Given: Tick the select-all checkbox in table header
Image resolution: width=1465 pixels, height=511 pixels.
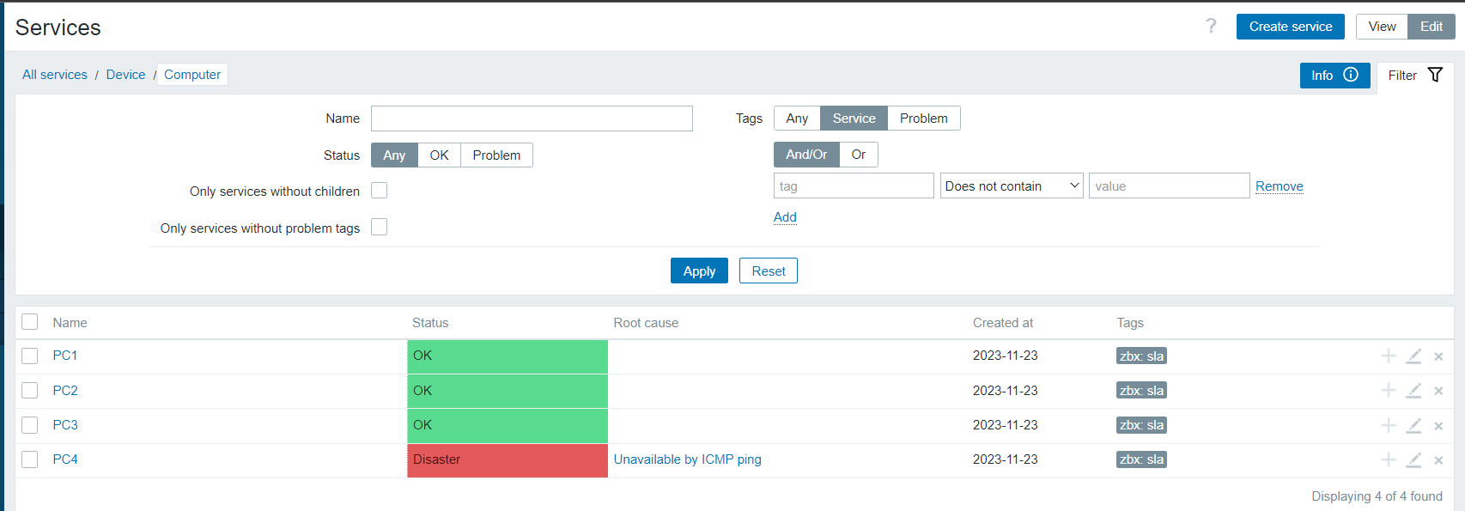Looking at the screenshot, I should click(x=30, y=322).
